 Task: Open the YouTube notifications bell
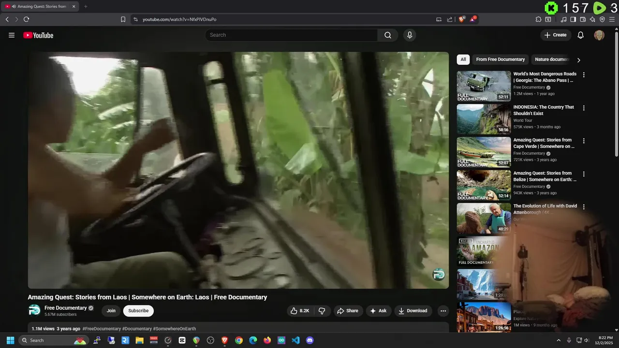tap(581, 35)
